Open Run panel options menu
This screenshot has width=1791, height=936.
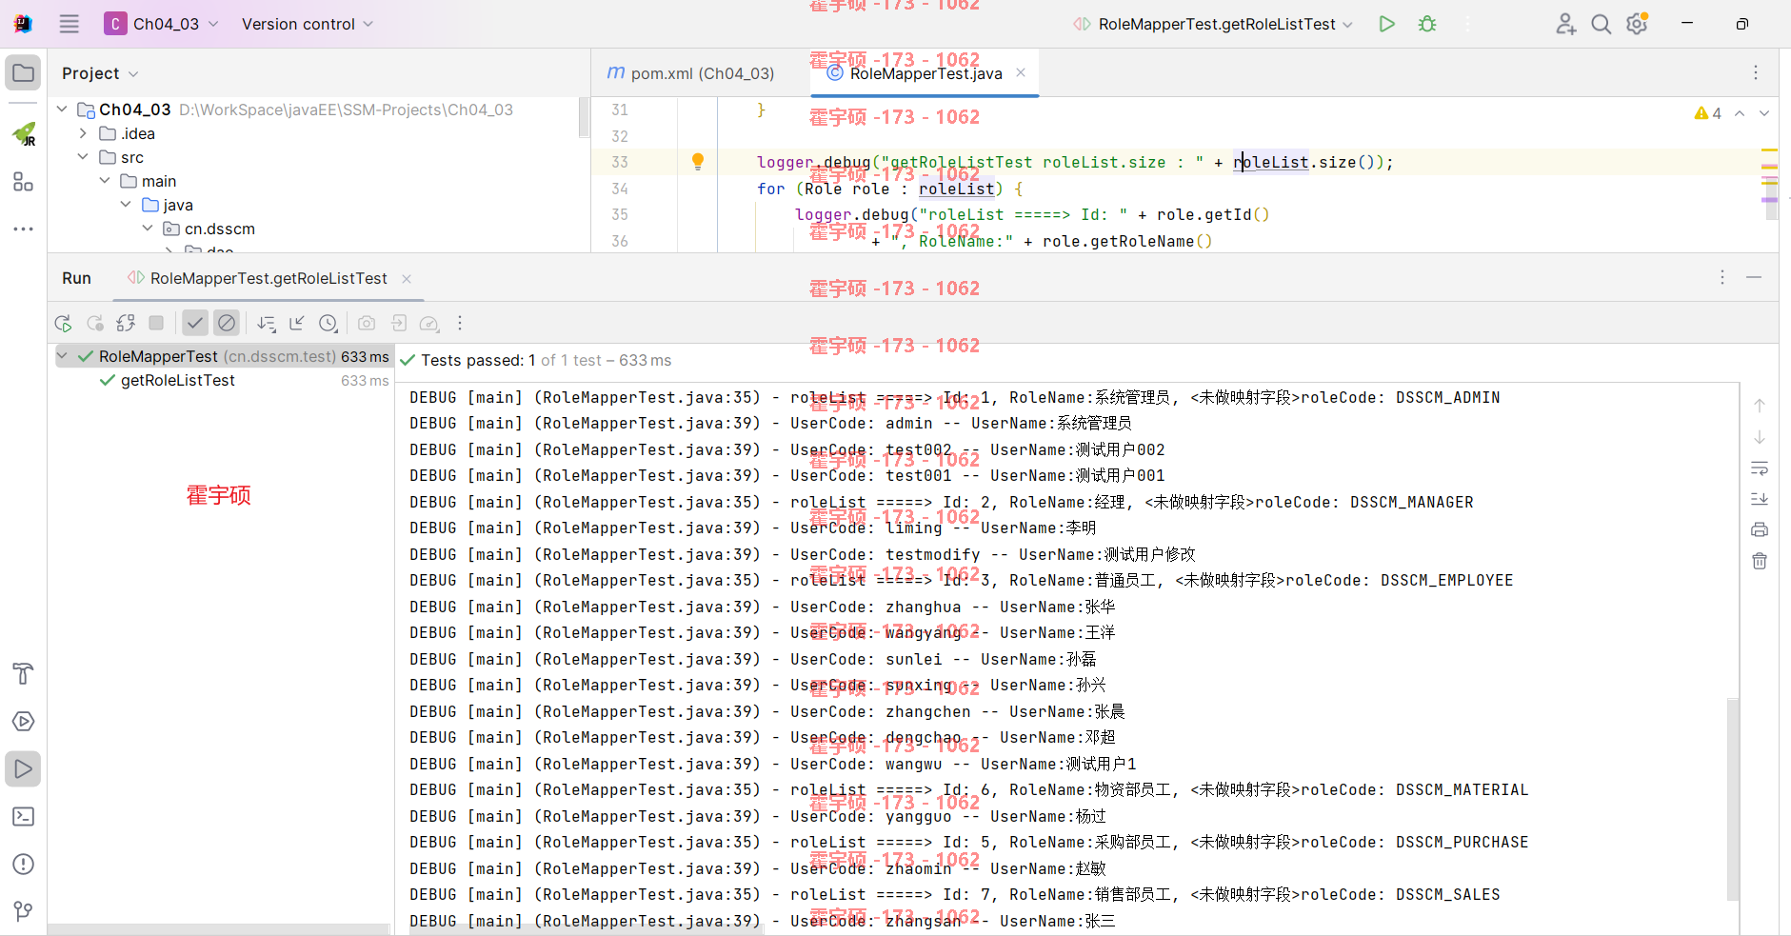(1722, 277)
